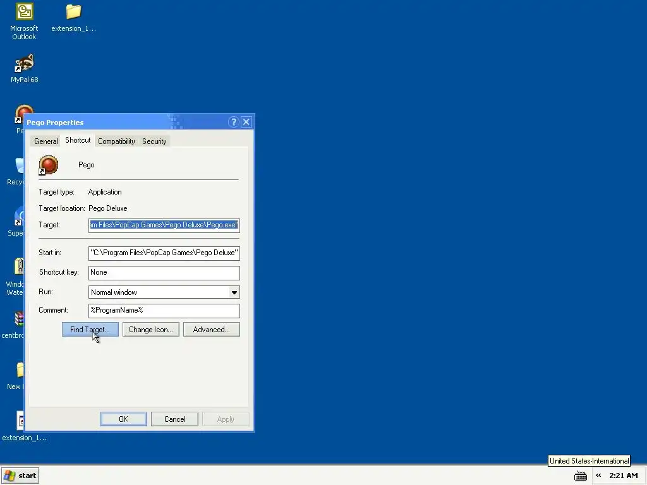
Task: Open the Windows Start menu
Action: pyautogui.click(x=20, y=476)
